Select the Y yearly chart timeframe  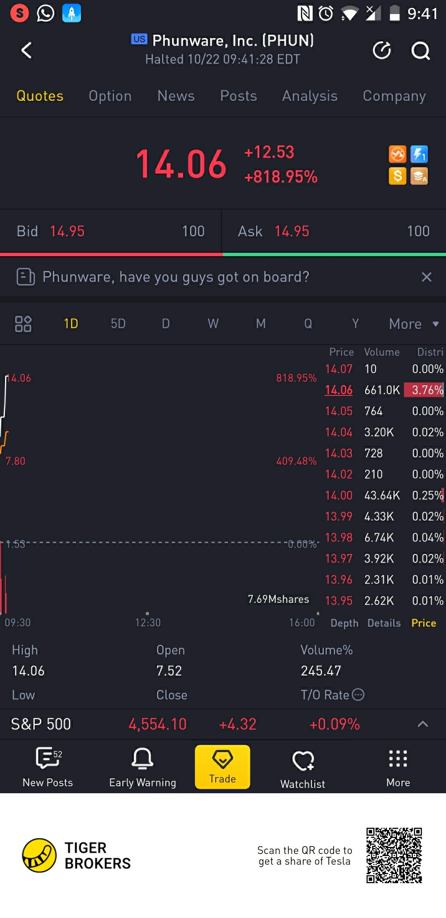[355, 323]
